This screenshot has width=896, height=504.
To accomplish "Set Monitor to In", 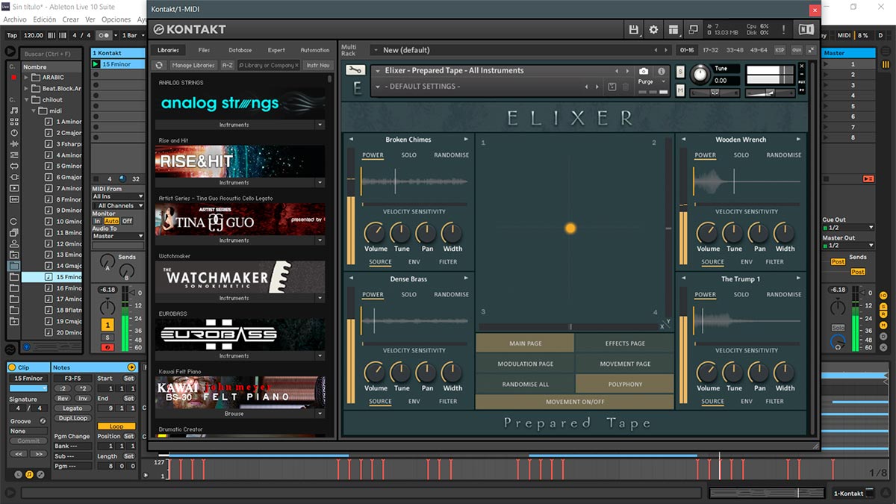I will click(97, 221).
